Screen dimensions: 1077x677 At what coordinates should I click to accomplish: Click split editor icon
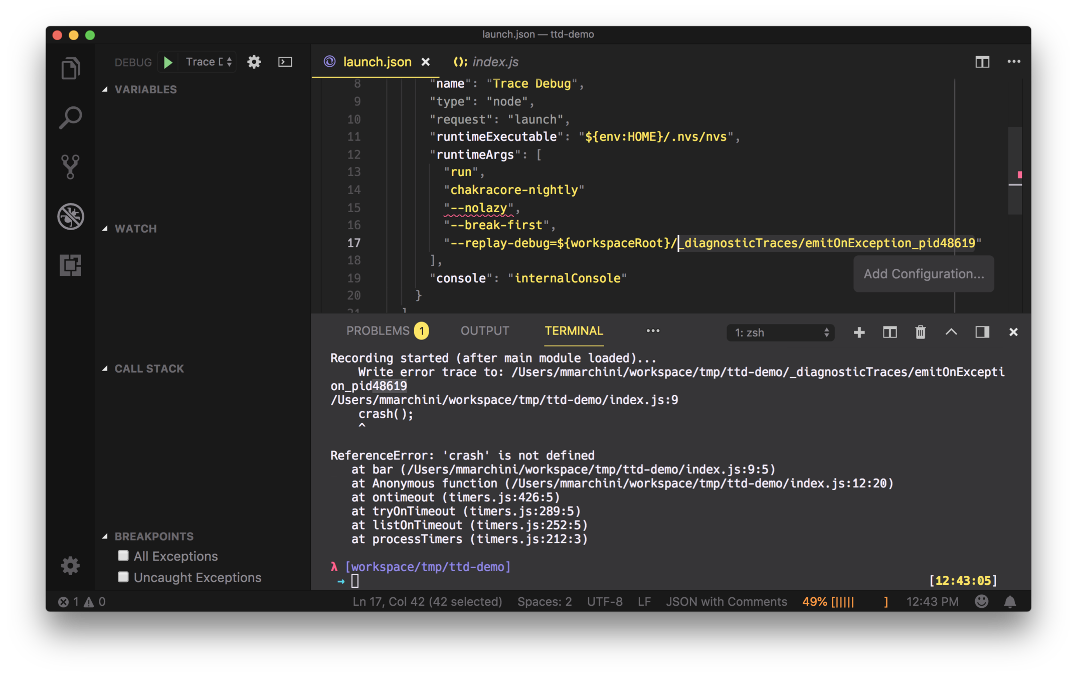982,62
